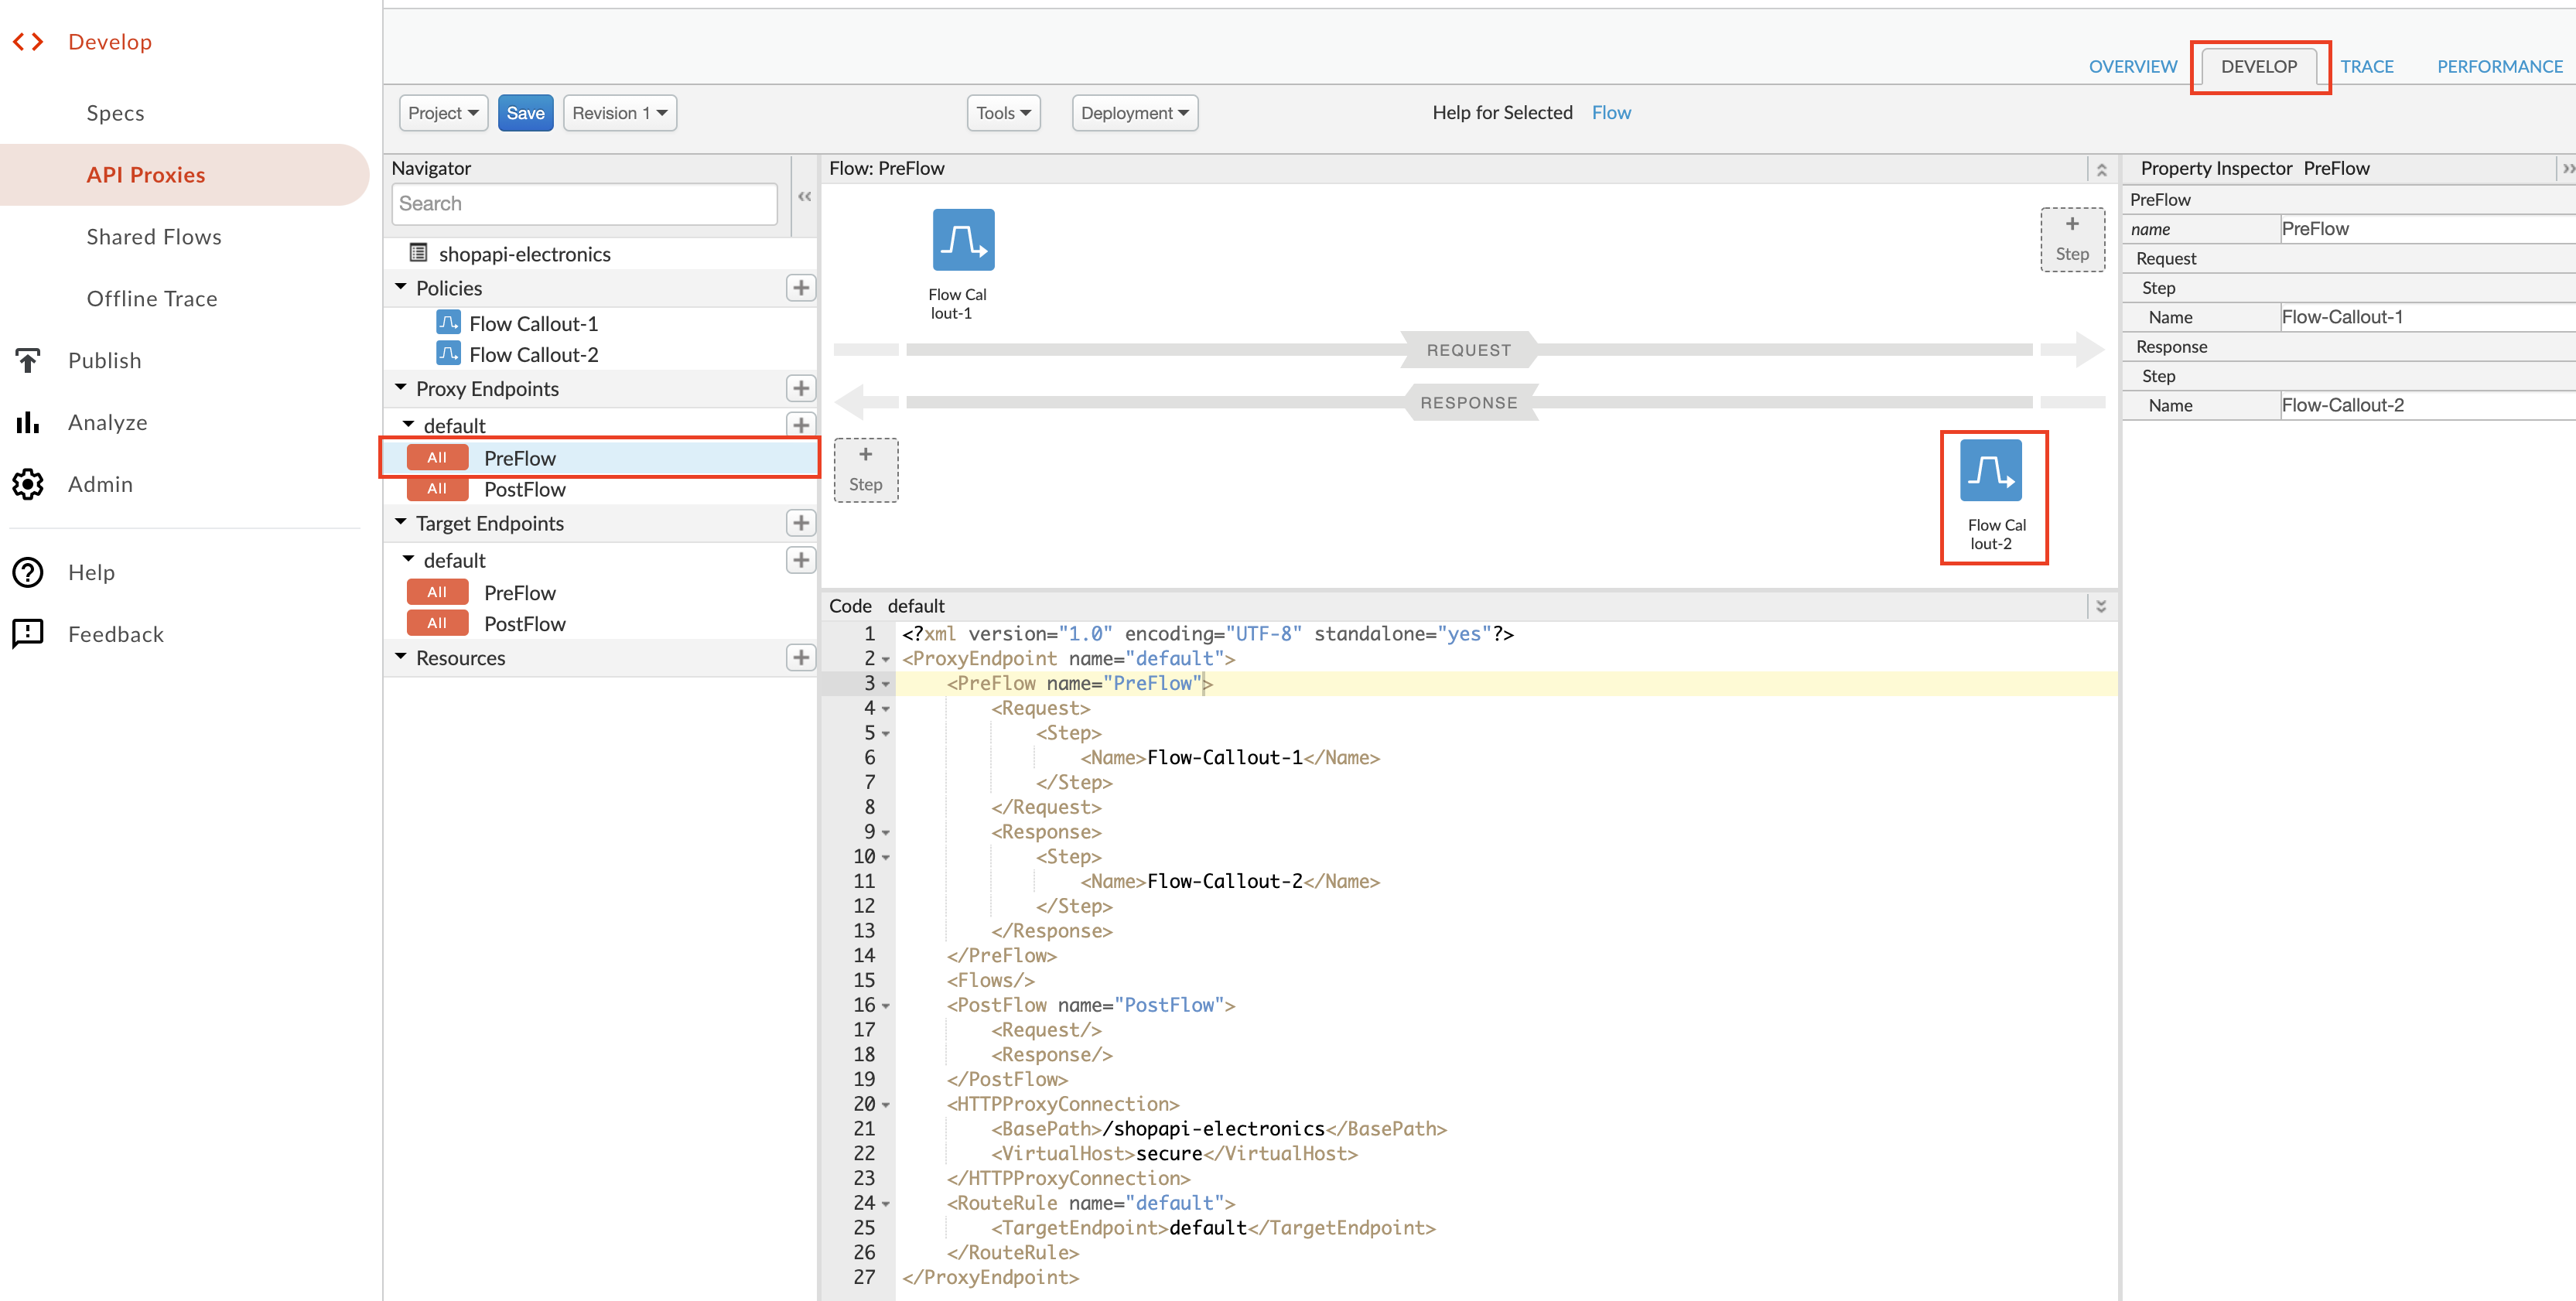Open the Revision 1 dropdown
The width and height of the screenshot is (2576, 1301).
point(620,113)
